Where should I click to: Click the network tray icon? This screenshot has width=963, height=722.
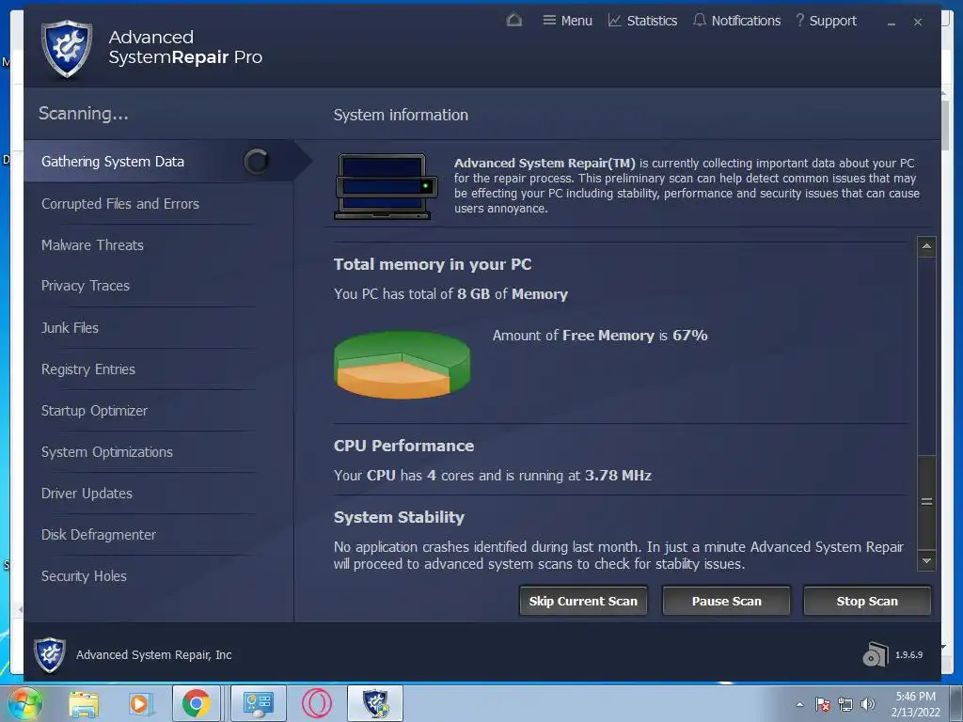point(845,704)
